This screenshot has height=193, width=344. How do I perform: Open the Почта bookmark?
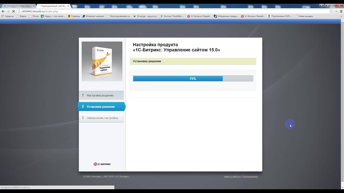[x=34, y=16]
